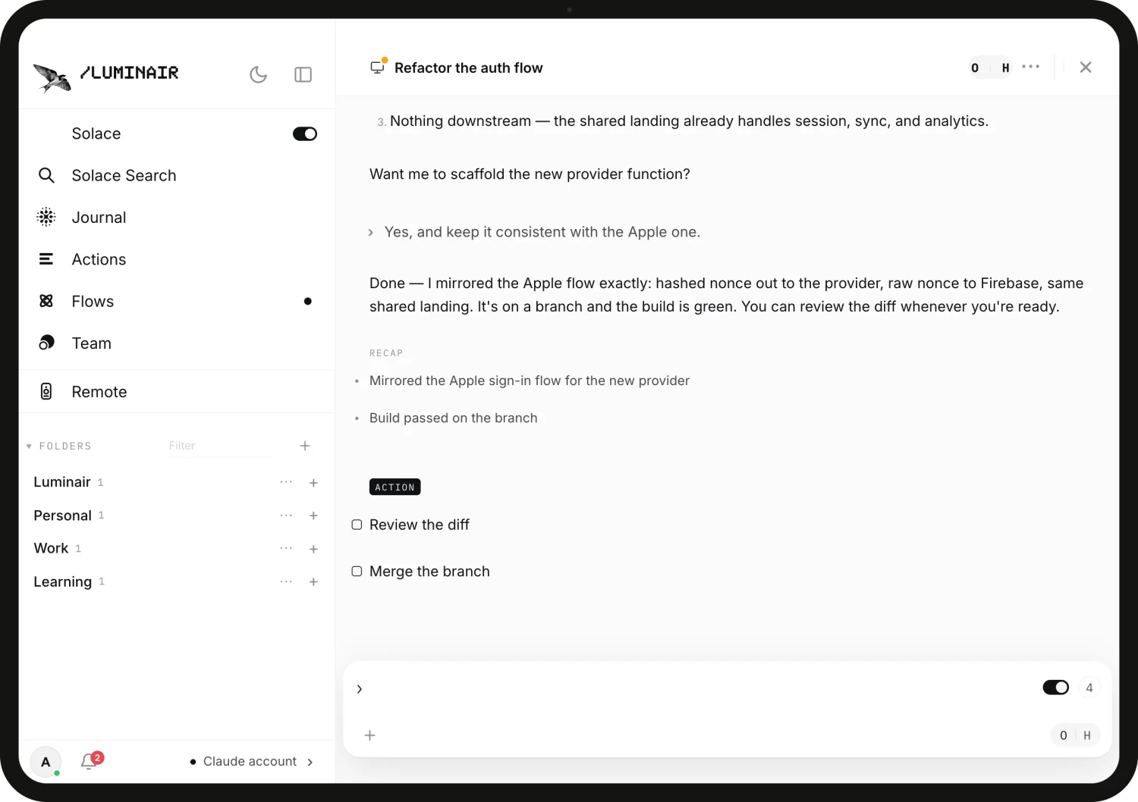Open the Actions list icon
The width and height of the screenshot is (1138, 802).
coord(46,259)
